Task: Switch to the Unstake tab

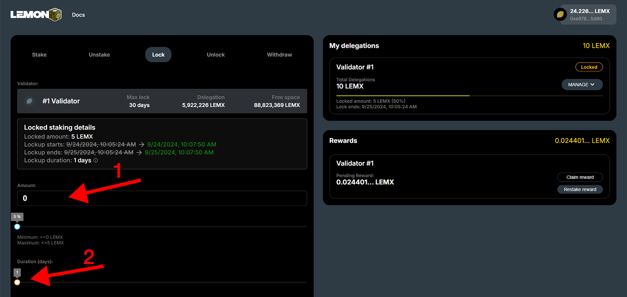Action: click(99, 55)
